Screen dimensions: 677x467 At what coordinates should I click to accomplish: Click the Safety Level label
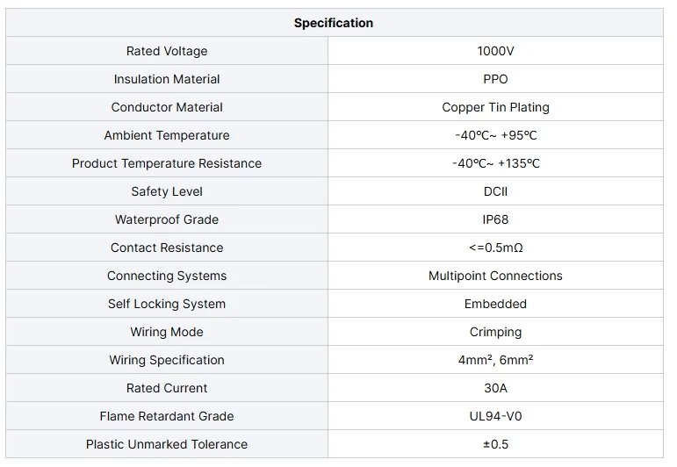tap(167, 191)
